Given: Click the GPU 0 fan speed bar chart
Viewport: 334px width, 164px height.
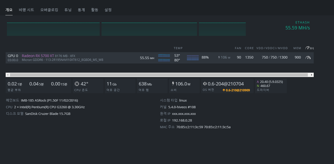Looking at the screenshot, I should pos(193,58).
